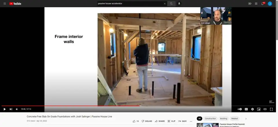Clear the search query text
The image size is (278, 127).
(165, 3)
